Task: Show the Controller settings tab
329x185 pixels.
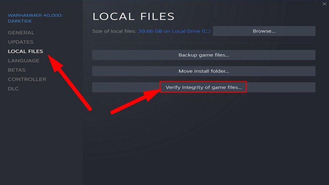Action: tap(27, 79)
